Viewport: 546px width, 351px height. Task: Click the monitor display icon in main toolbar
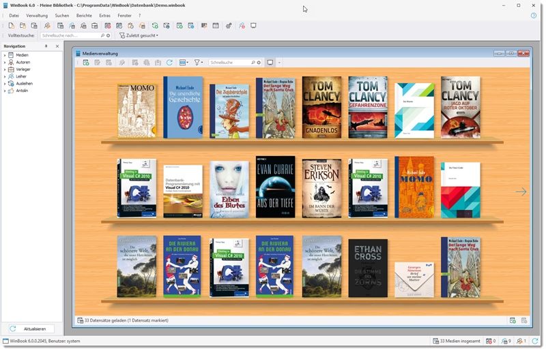pos(253,26)
